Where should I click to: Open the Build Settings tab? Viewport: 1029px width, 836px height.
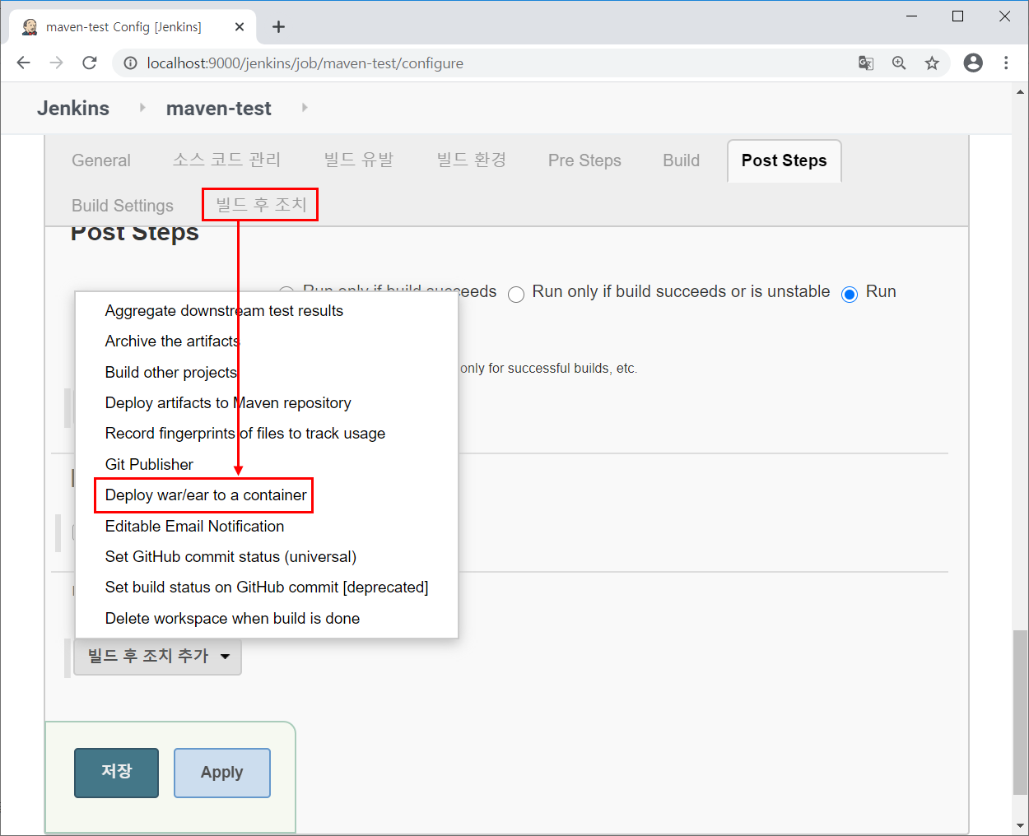click(x=123, y=206)
